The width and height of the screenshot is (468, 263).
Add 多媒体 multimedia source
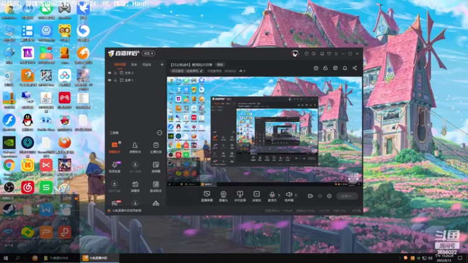pyautogui.click(x=257, y=196)
